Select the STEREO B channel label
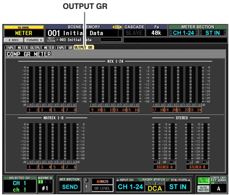Image resolution: width=229 pixels, height=195 pixels. [197, 167]
